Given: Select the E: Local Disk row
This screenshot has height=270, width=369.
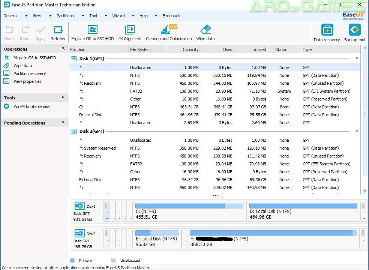Looking at the screenshot, I should 214,180.
